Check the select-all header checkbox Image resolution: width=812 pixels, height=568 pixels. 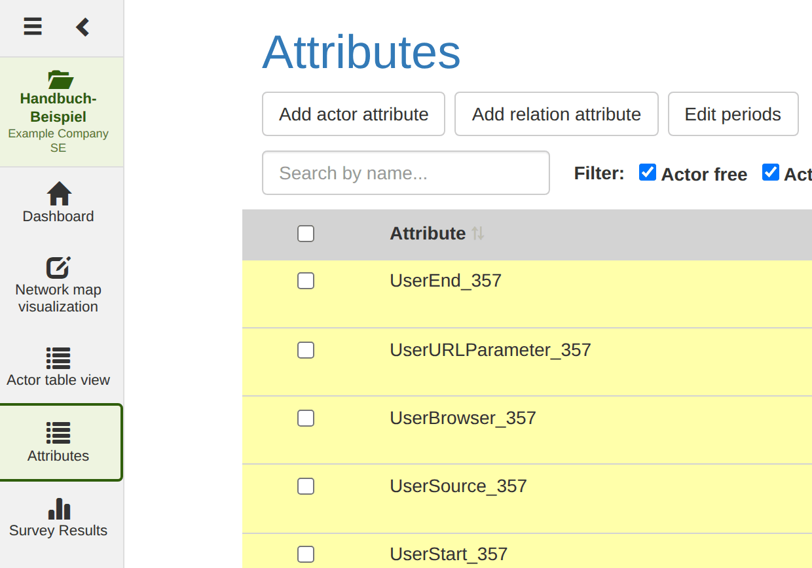pyautogui.click(x=306, y=234)
